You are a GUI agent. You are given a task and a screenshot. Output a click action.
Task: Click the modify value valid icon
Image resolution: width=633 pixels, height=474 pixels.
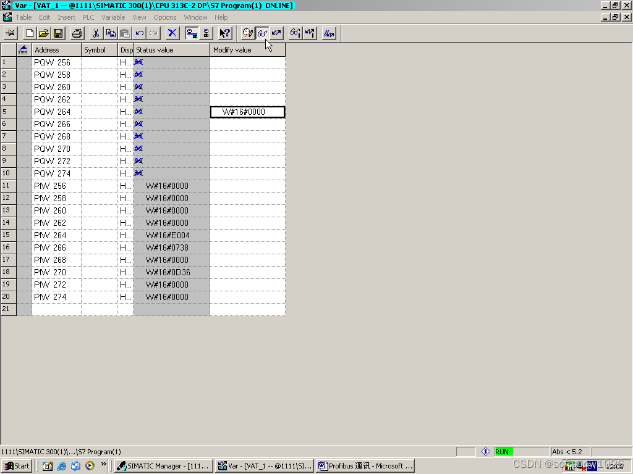click(329, 33)
